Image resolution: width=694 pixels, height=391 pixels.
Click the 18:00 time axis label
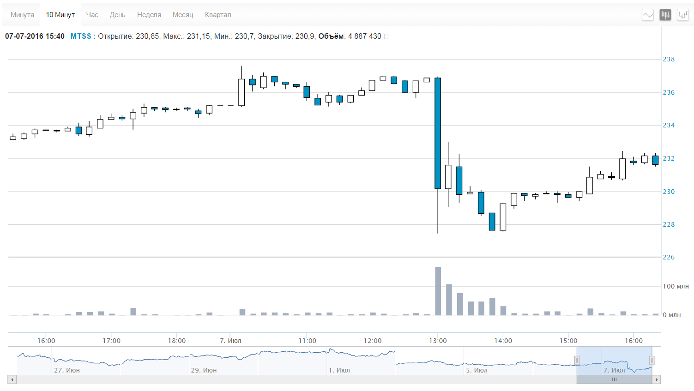click(x=177, y=341)
